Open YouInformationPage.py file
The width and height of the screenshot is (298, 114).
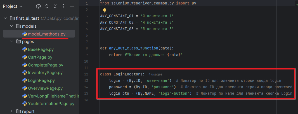tap(51, 104)
